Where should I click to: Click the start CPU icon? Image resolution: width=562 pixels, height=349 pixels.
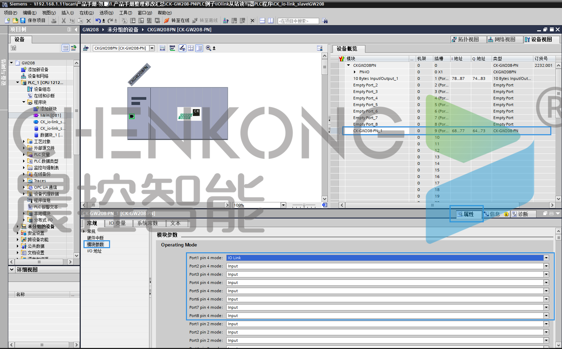coord(234,21)
